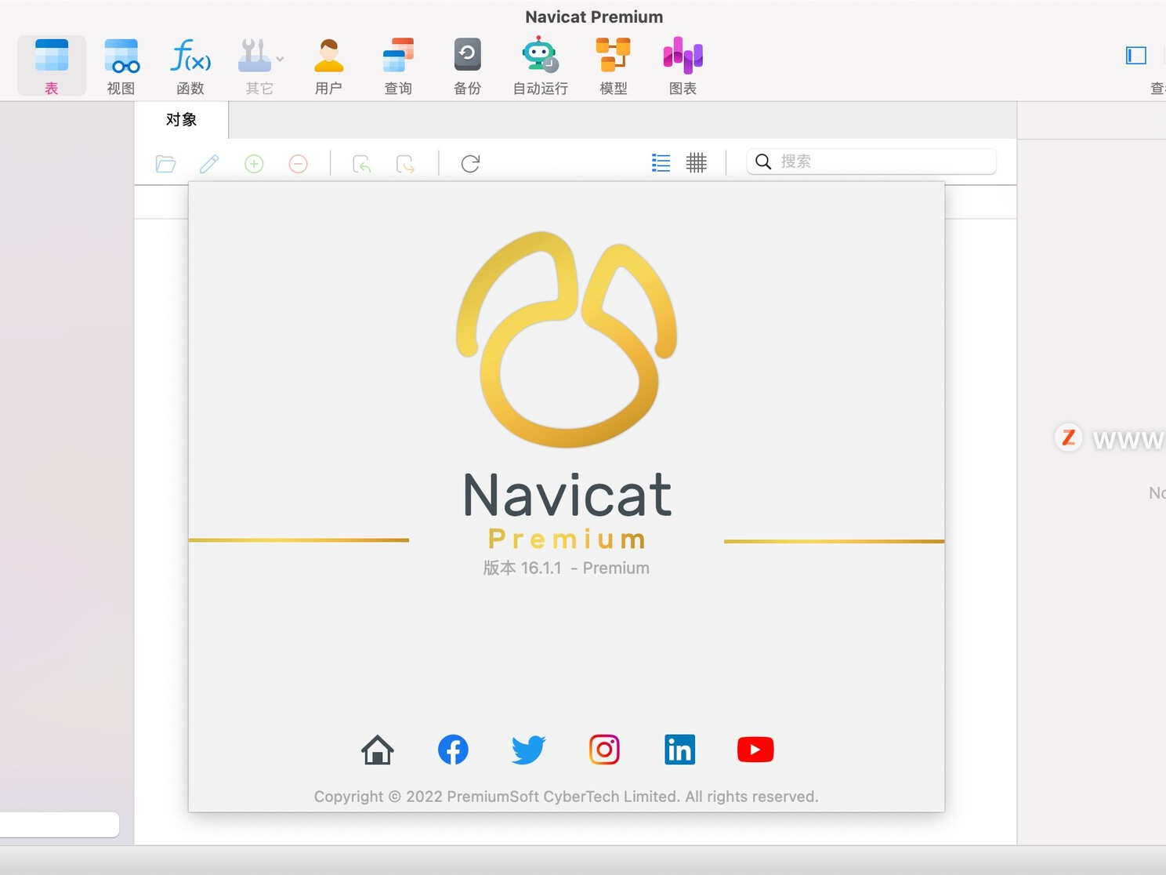Select the 表 (Tables) toolbar icon
The image size is (1166, 875).
(51, 64)
